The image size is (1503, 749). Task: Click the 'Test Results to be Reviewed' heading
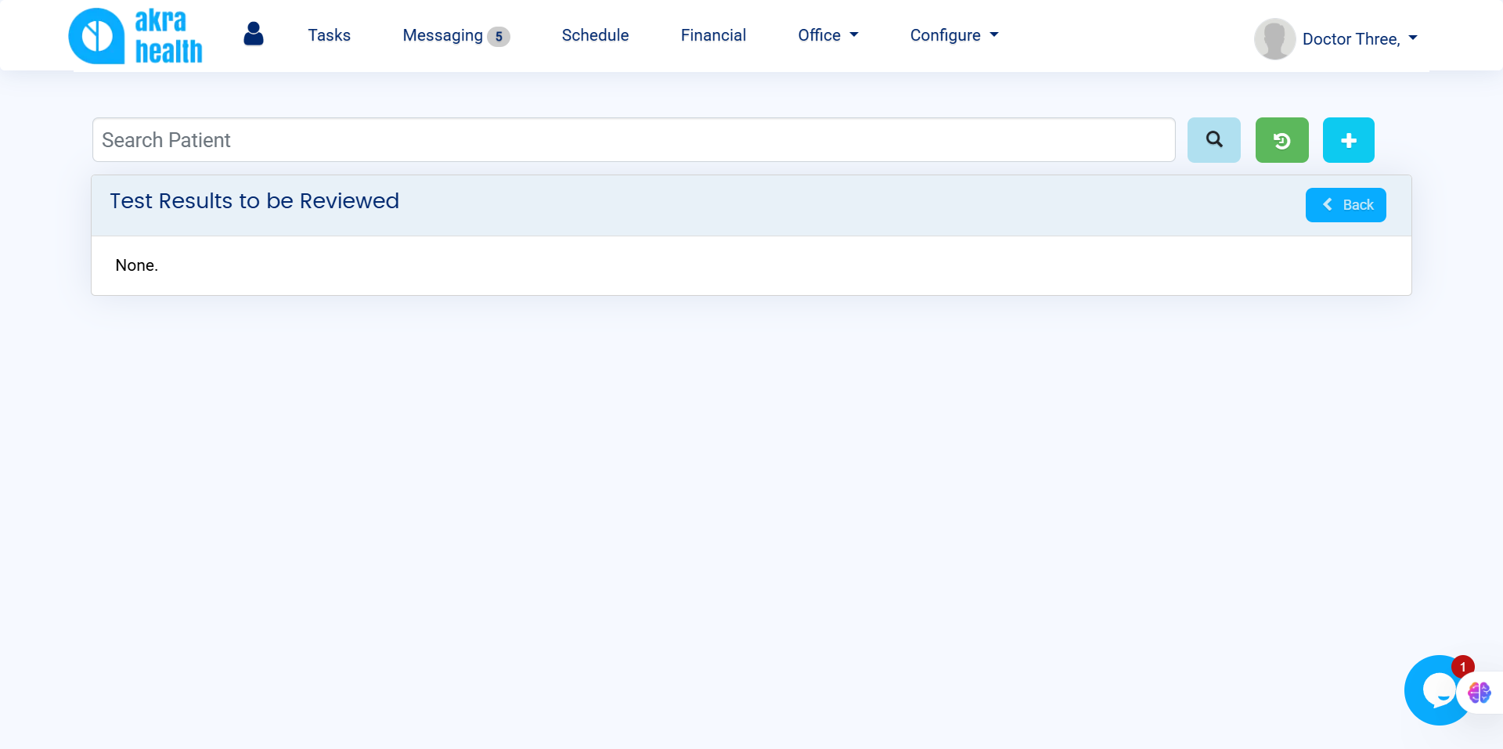tap(254, 201)
